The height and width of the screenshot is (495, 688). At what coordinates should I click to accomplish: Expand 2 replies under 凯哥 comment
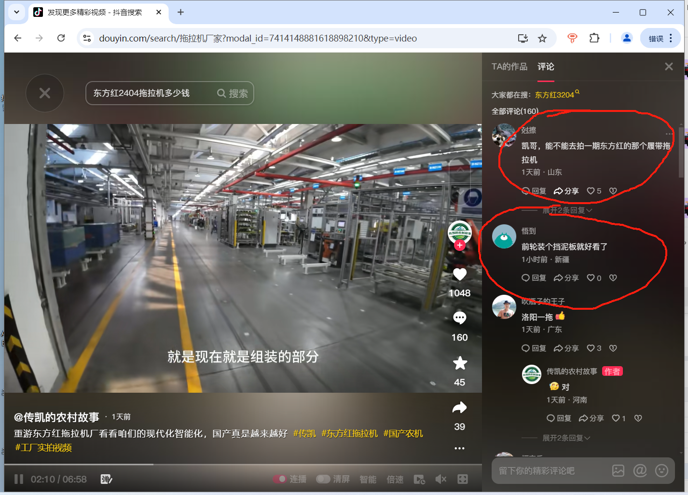click(x=567, y=210)
